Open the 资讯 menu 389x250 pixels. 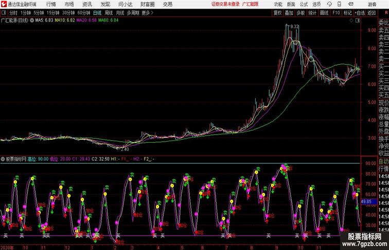87,4
